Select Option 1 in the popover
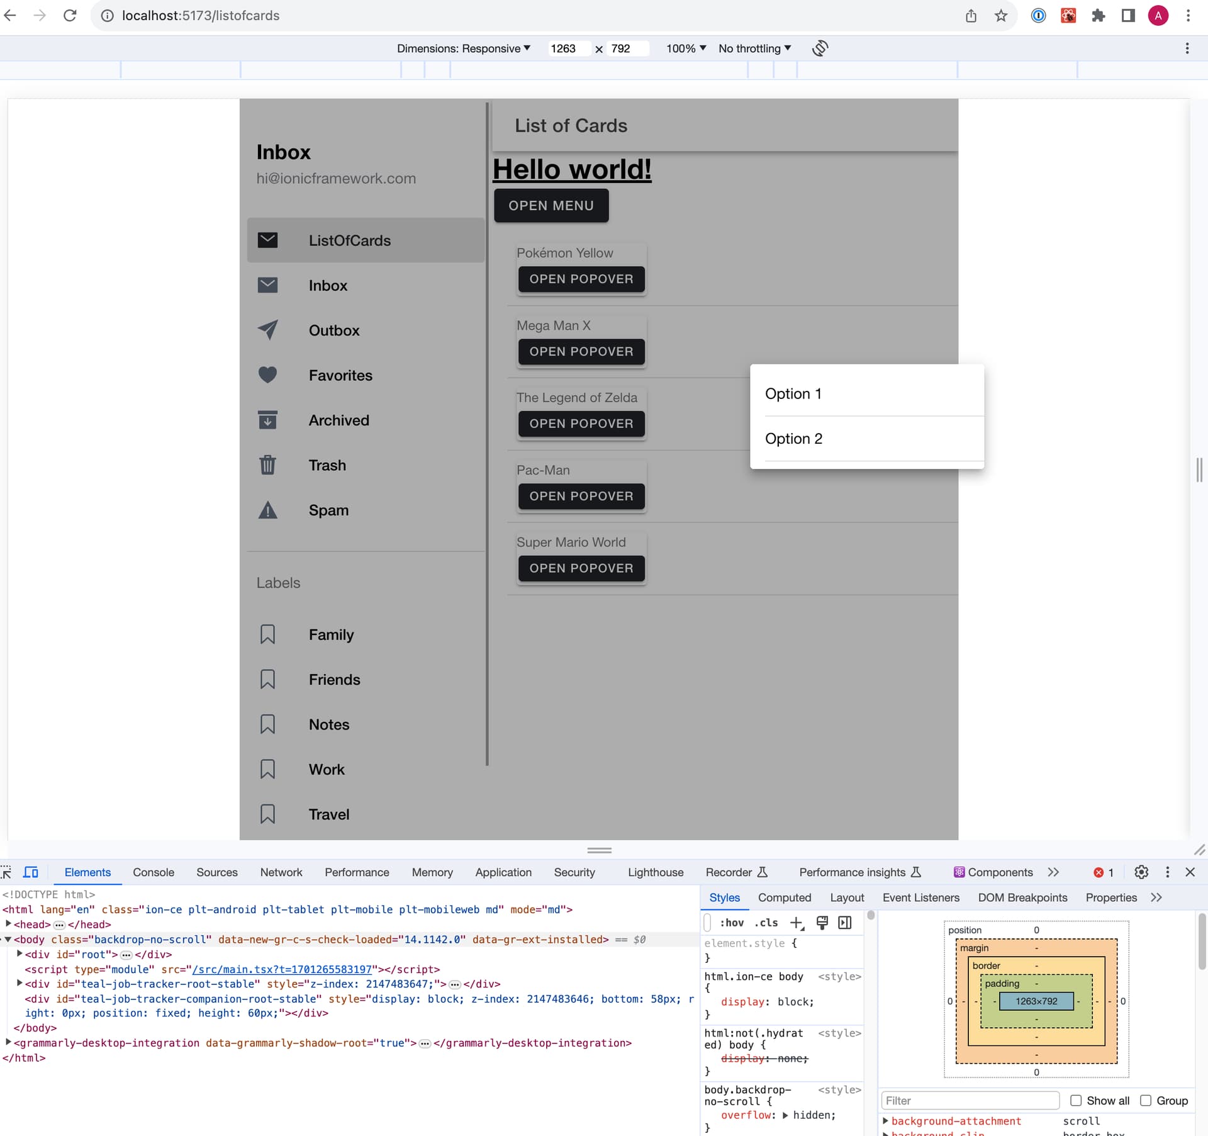Screen dimensions: 1208x1136 click(x=793, y=394)
